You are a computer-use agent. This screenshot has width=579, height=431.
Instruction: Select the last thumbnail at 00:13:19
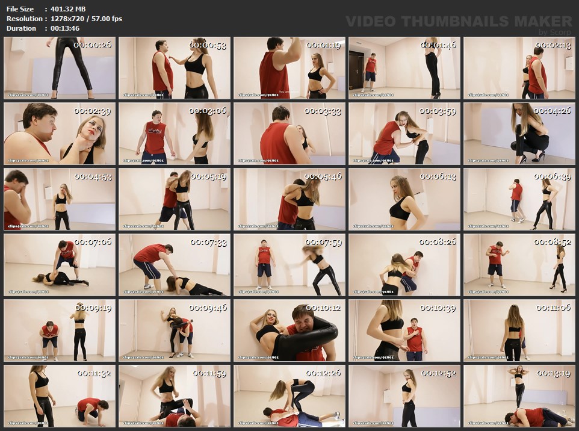tap(519, 396)
